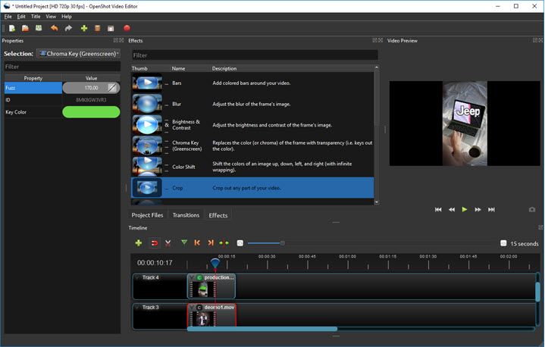Click the green Key Color swatch
Image resolution: width=545 pixels, height=347 pixels.
click(x=91, y=112)
